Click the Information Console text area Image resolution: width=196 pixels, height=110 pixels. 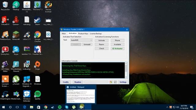(x=93, y=70)
